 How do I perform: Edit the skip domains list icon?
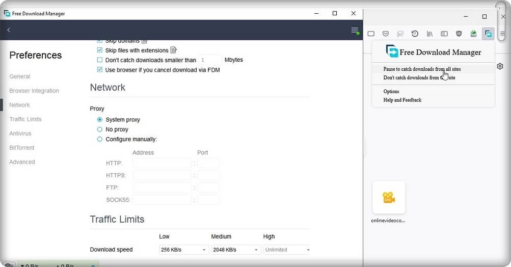[x=144, y=41]
